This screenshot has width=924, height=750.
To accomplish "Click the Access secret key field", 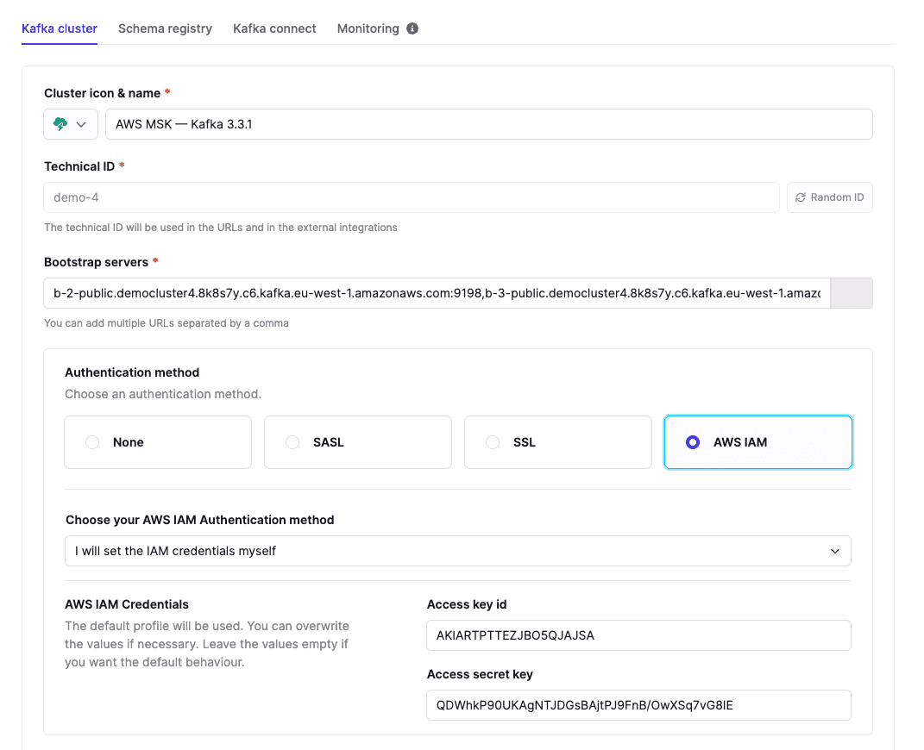I will [x=638, y=705].
